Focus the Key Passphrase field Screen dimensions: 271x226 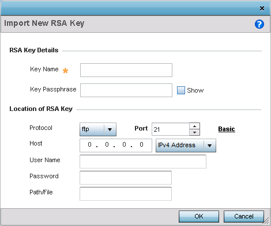click(x=126, y=90)
